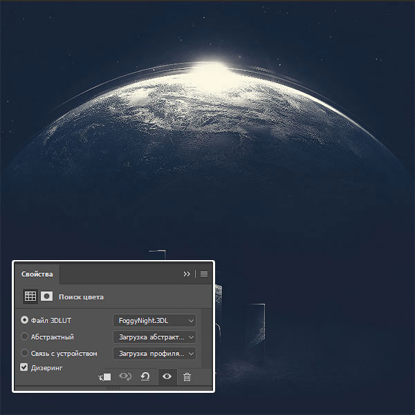Image resolution: width=415 pixels, height=415 pixels.
Task: Click the clip to layer icon
Action: pos(104,377)
